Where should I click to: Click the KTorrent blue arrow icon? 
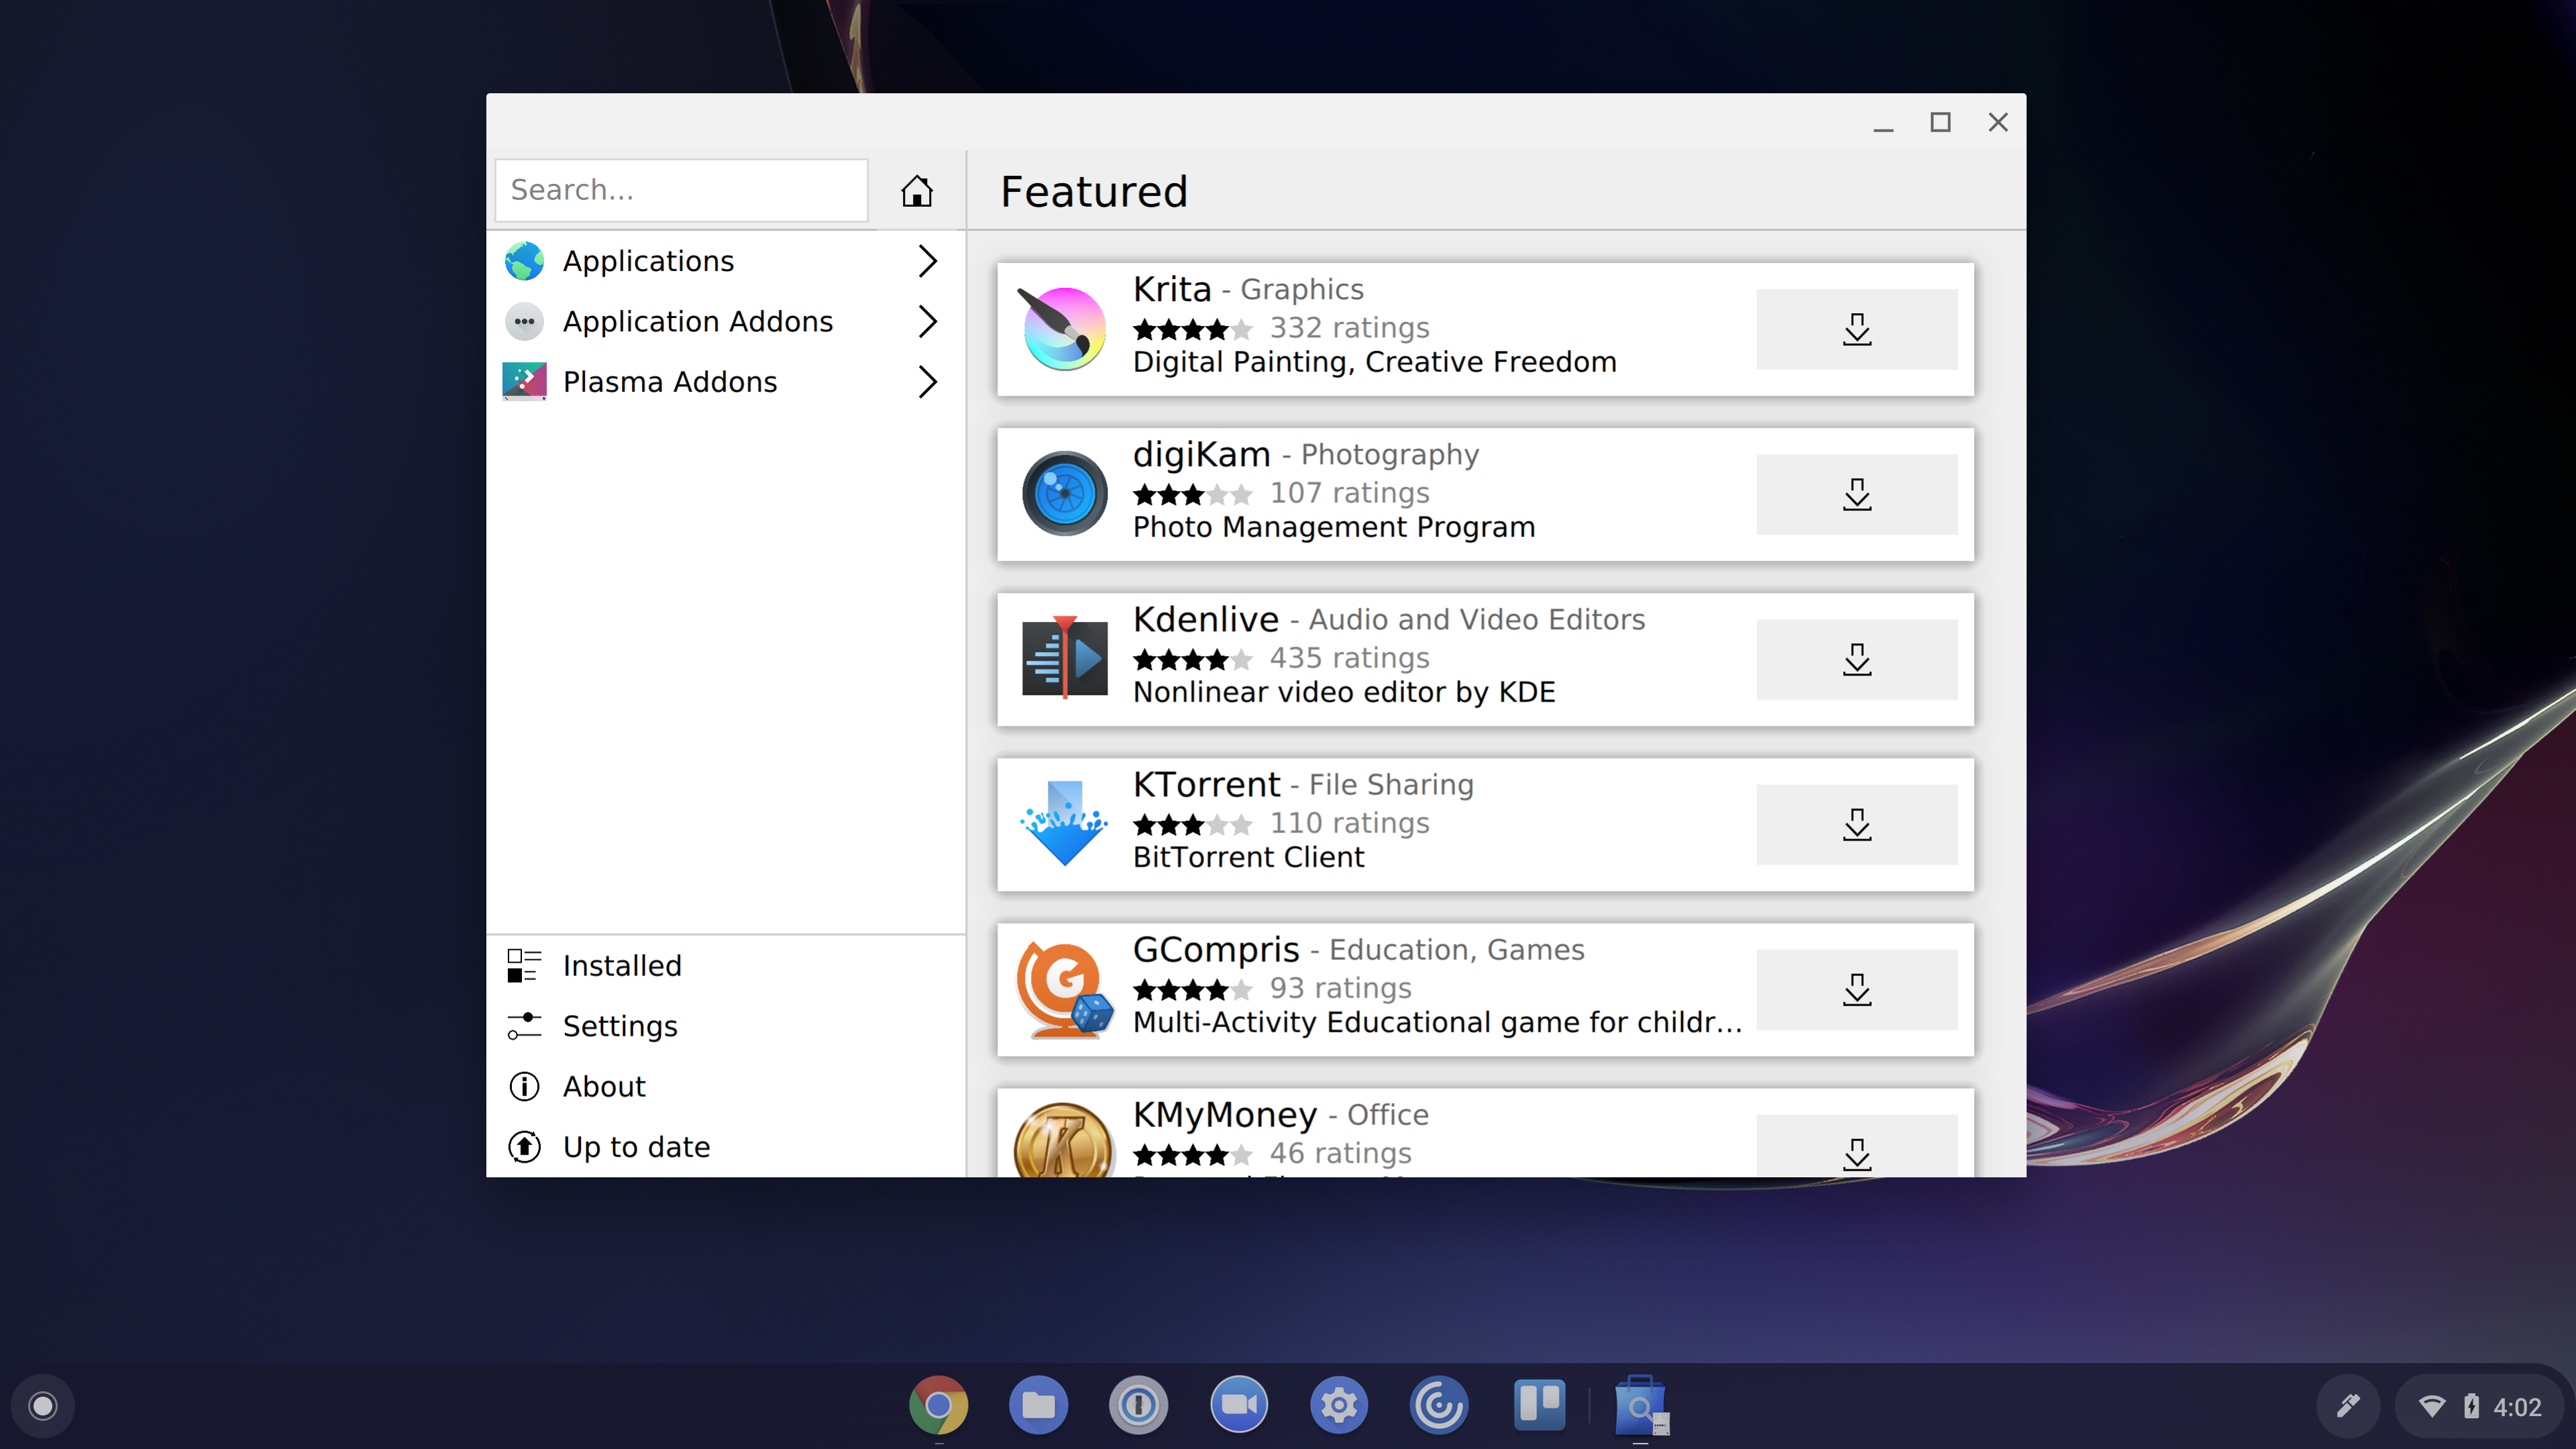pos(1064,824)
